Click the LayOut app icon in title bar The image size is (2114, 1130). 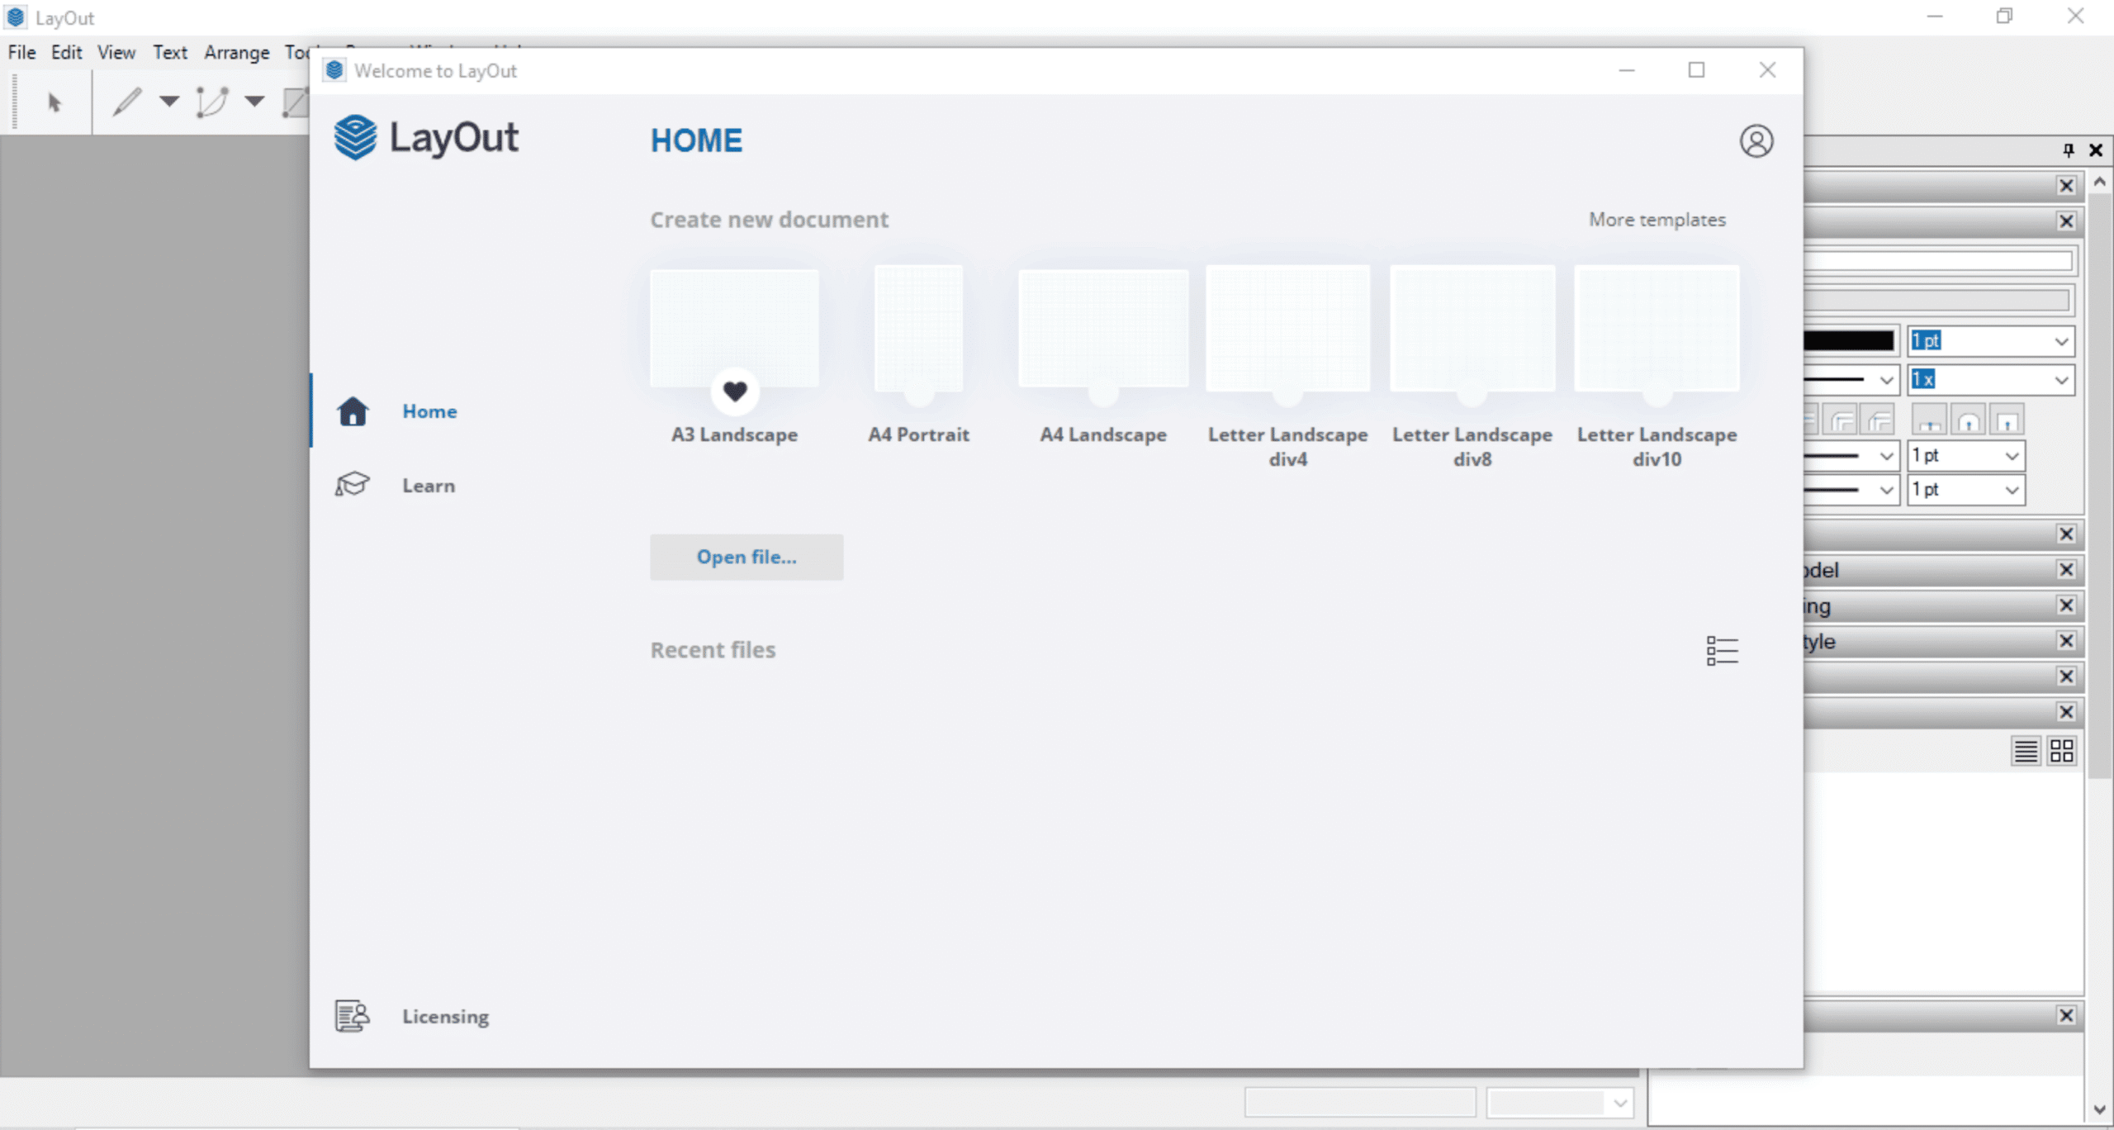(16, 17)
